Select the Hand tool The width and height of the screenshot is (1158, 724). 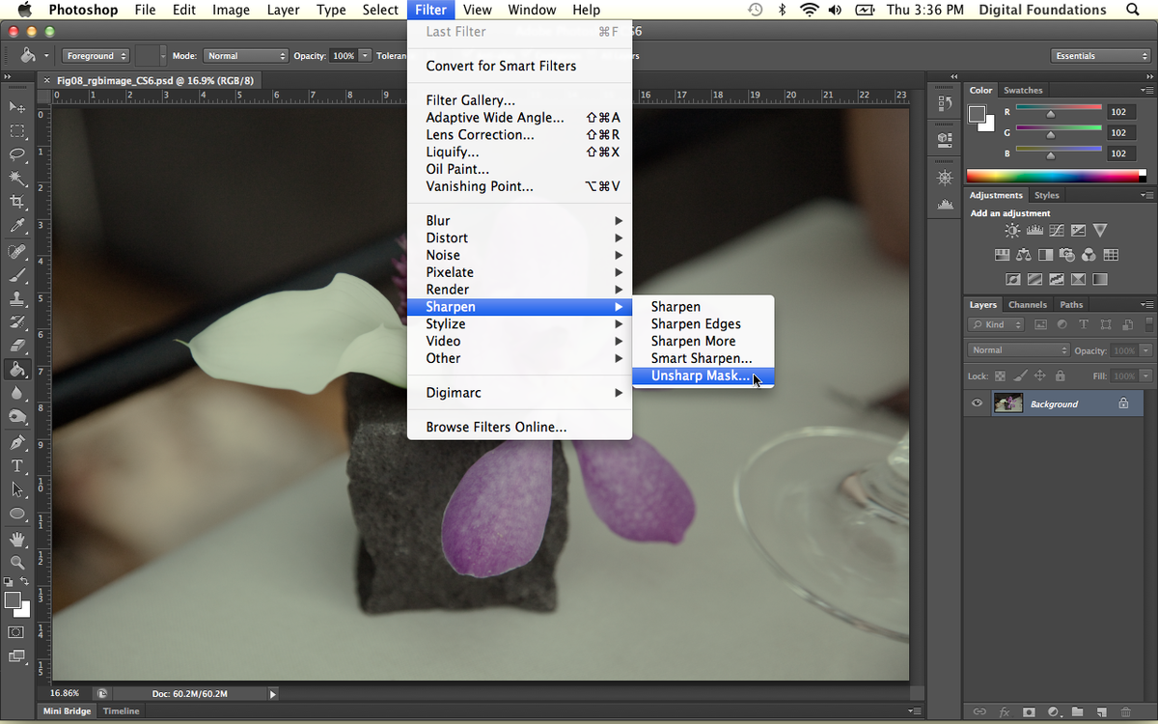point(16,539)
